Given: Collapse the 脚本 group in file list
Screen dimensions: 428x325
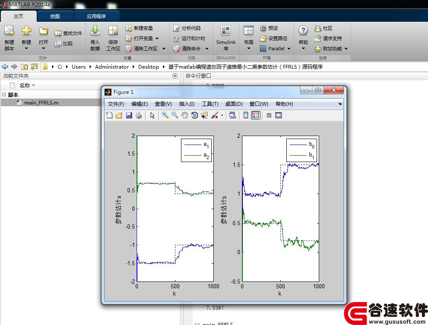Looking at the screenshot, I should pos(4,95).
